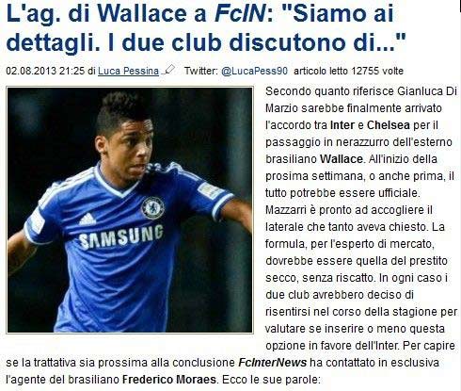This screenshot has height=391, width=461.
Task: Open the @LucaPess90 Twitter link
Action: pyautogui.click(x=254, y=71)
